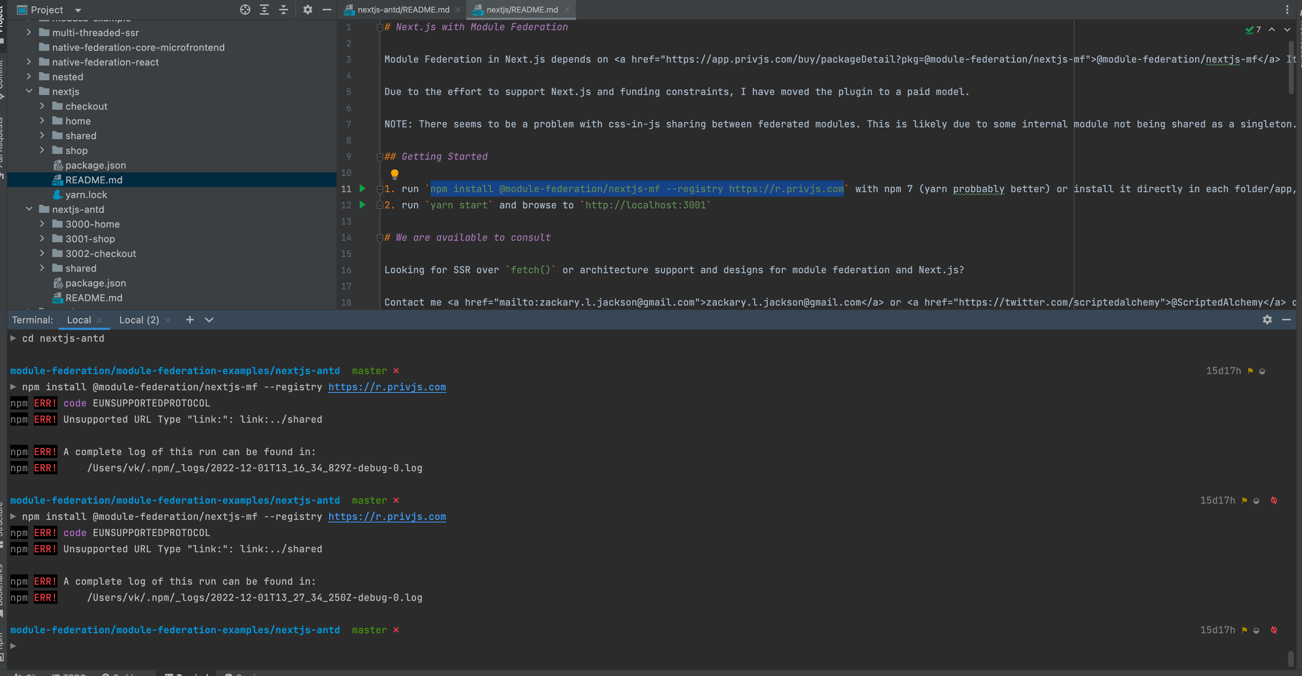This screenshot has height=676, width=1302.
Task: Switch to the nextjs-antd/README.md editor tab
Action: coord(403,10)
